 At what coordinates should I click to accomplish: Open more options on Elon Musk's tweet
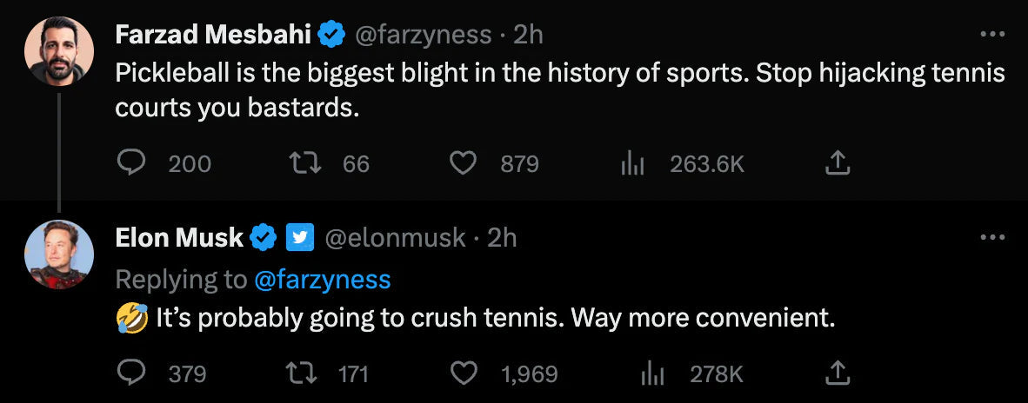pos(991,237)
